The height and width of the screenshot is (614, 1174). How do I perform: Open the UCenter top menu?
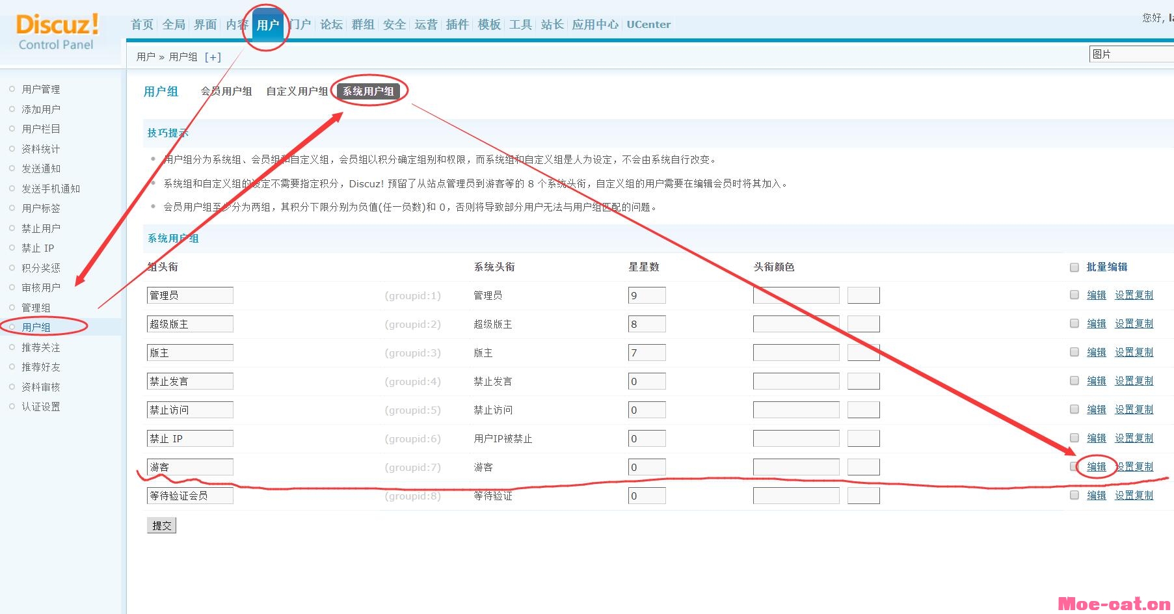click(x=648, y=25)
